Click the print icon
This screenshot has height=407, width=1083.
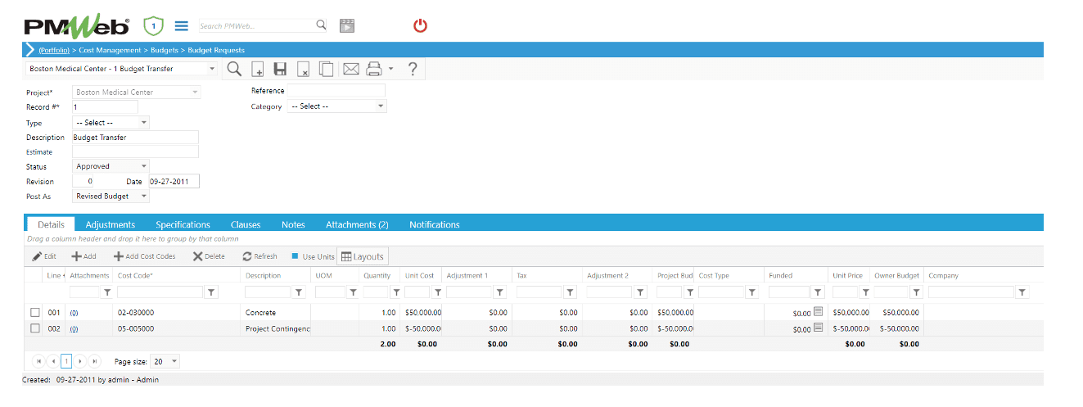[374, 70]
